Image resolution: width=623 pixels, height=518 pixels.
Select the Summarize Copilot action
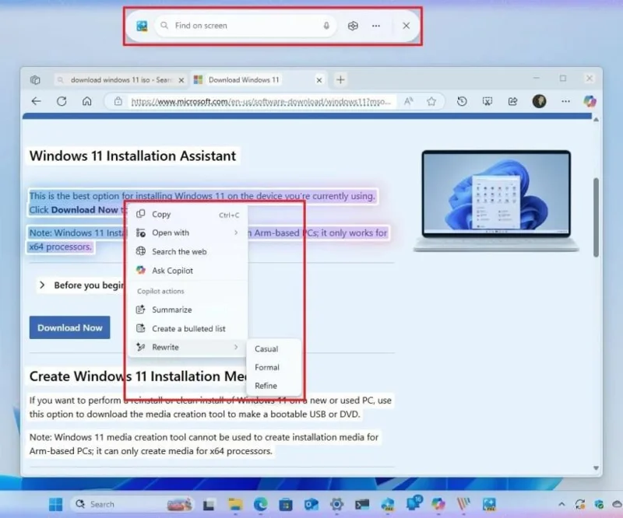(188, 310)
